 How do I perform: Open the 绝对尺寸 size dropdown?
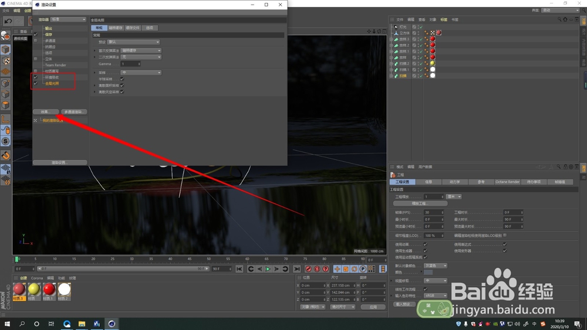343,307
